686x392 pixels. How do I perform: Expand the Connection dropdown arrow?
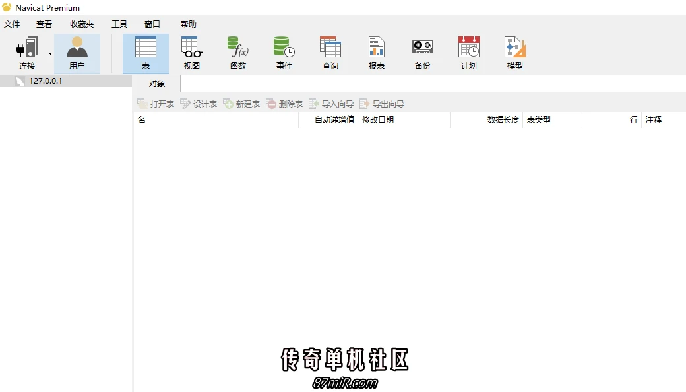[x=50, y=54]
